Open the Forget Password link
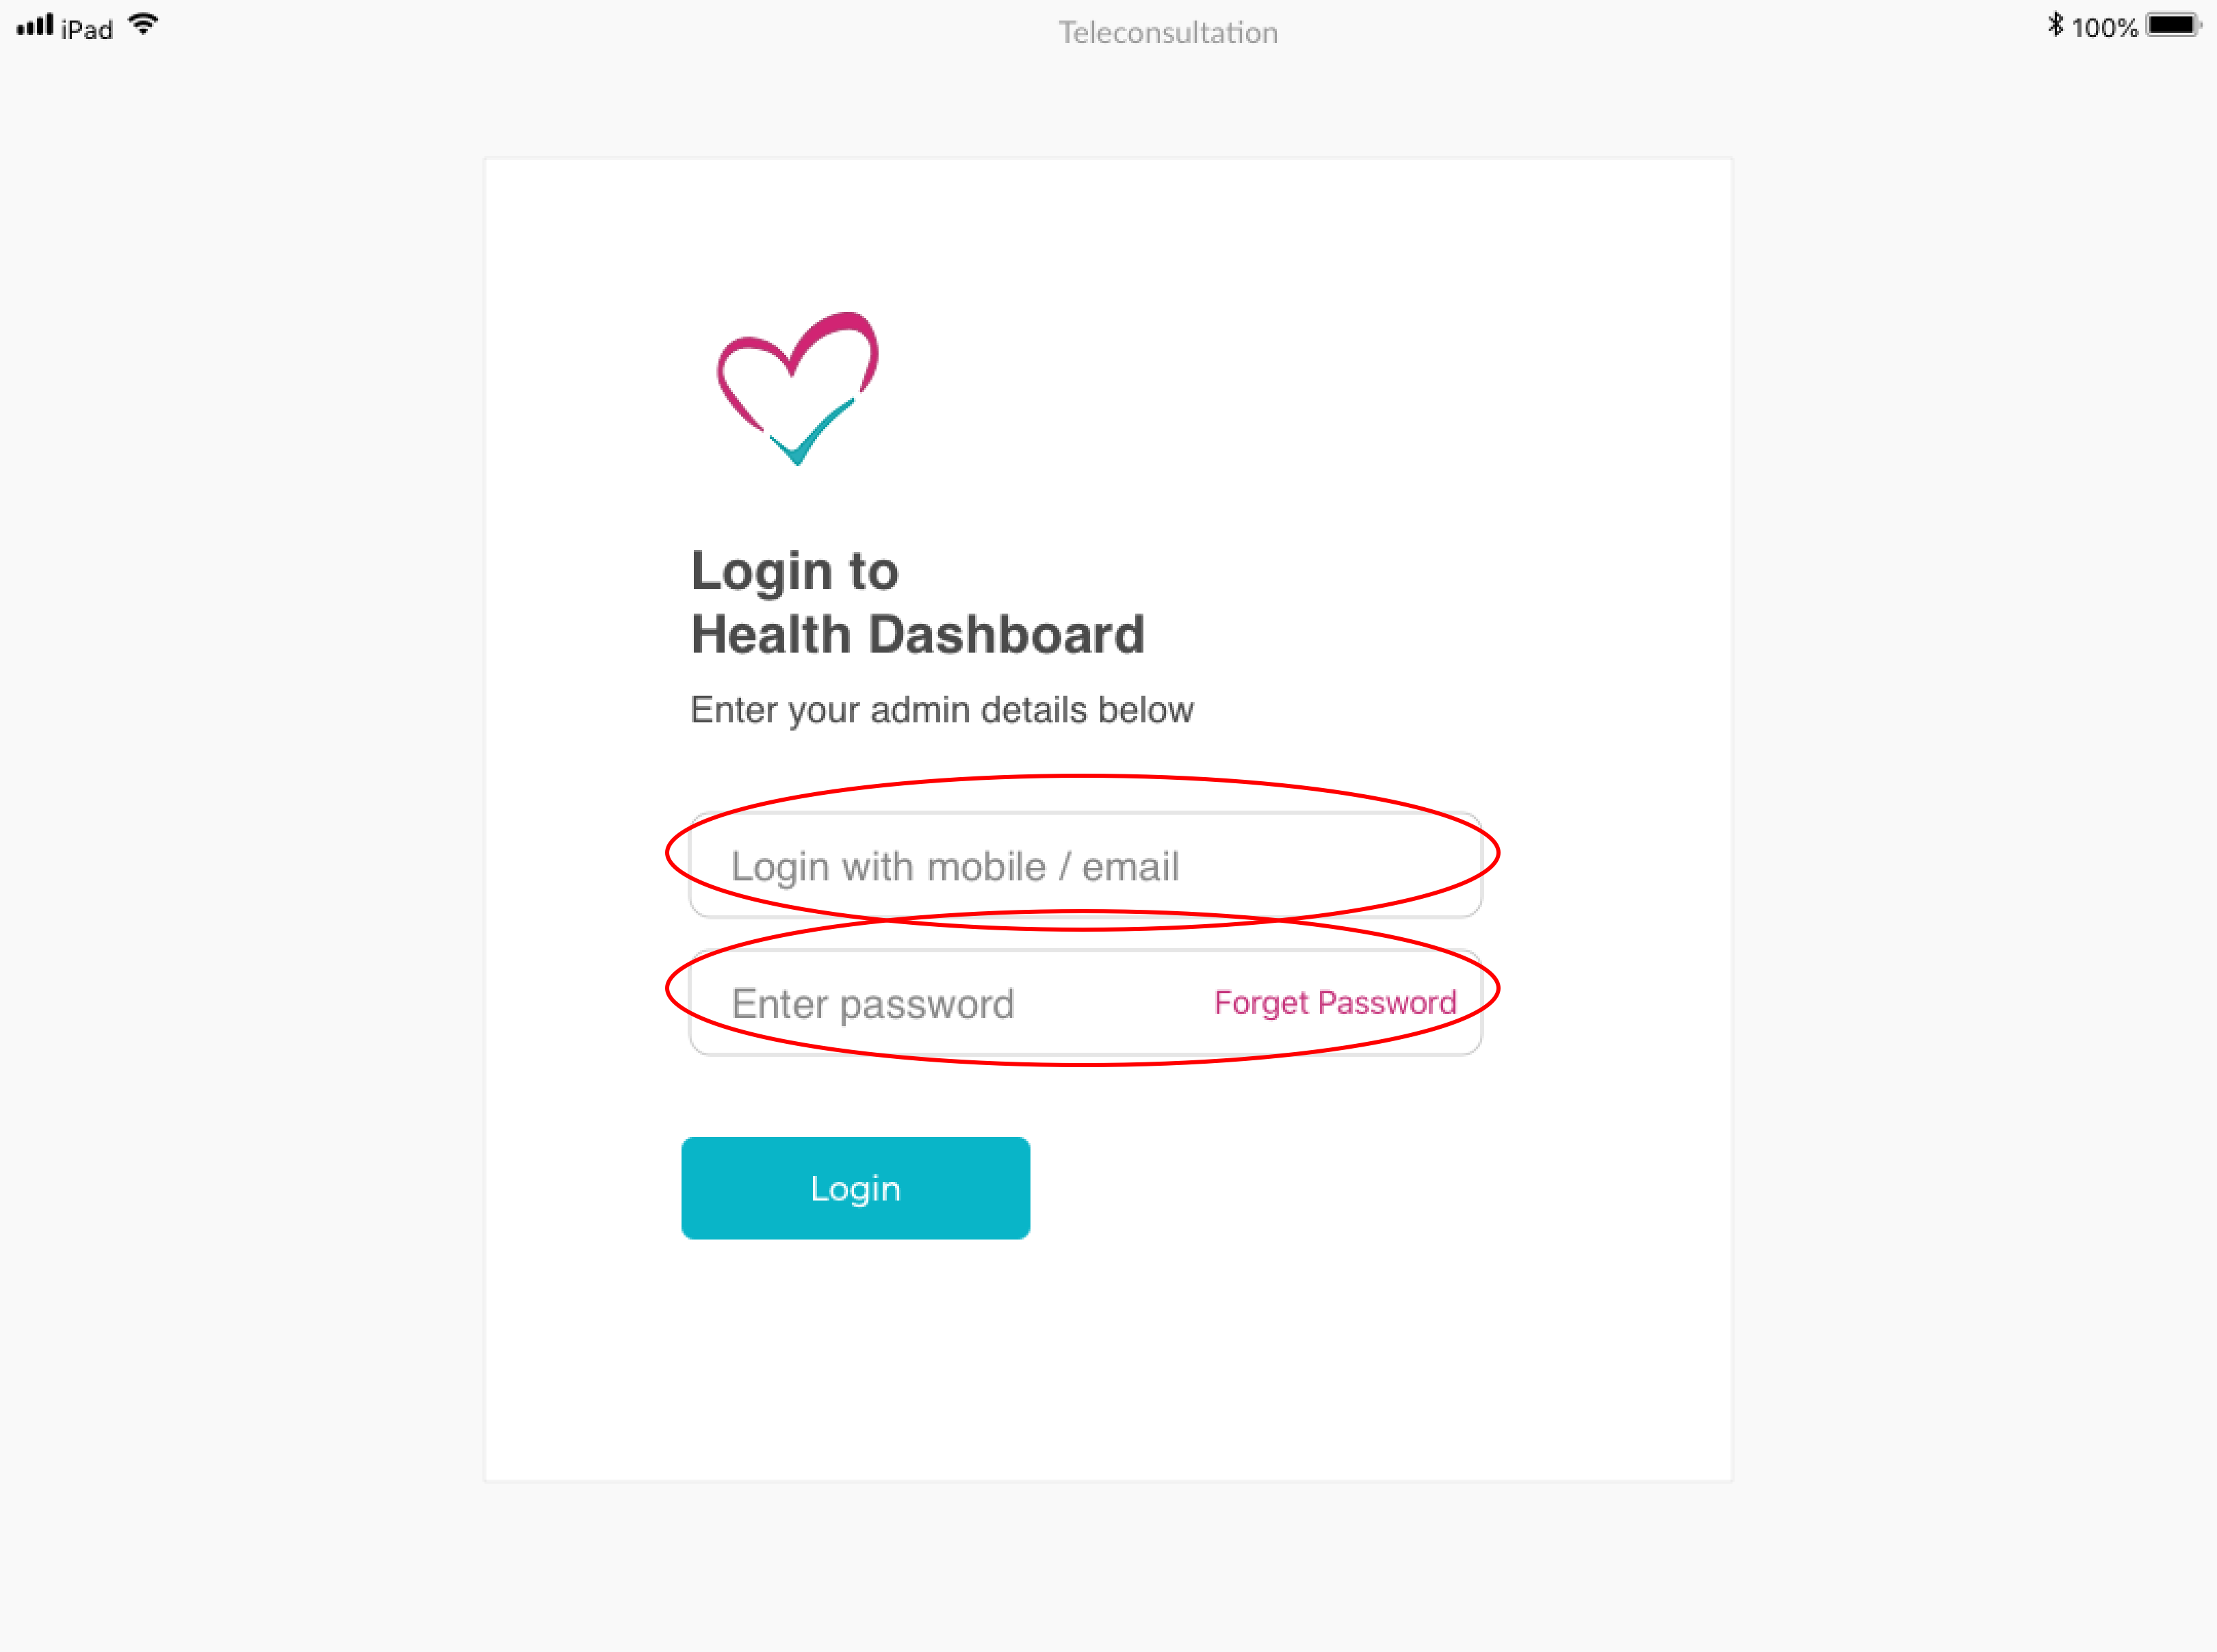 tap(1335, 1002)
